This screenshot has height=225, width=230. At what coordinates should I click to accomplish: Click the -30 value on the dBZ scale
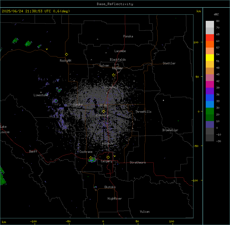point(219,141)
